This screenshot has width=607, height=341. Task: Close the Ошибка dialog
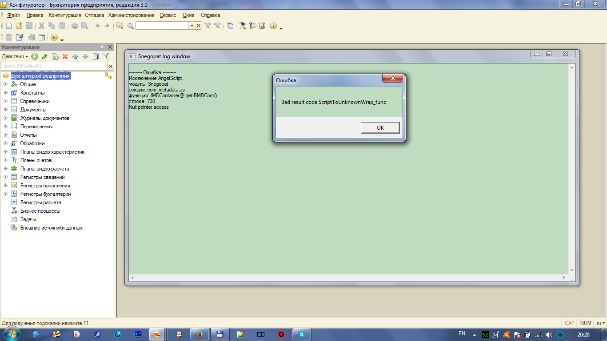point(392,79)
